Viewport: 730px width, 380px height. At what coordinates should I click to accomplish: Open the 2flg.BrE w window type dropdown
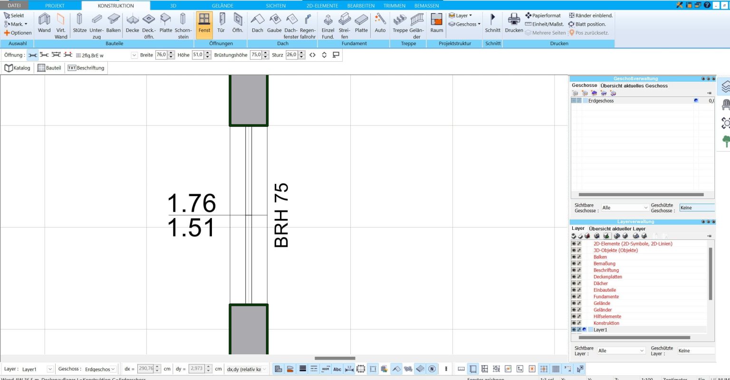click(106, 55)
